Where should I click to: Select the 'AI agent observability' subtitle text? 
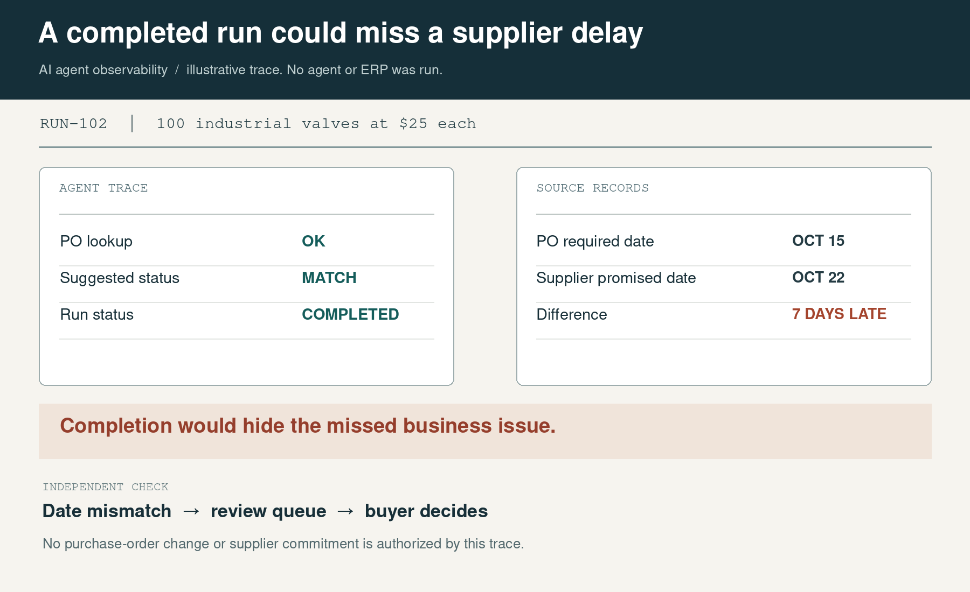click(x=103, y=70)
